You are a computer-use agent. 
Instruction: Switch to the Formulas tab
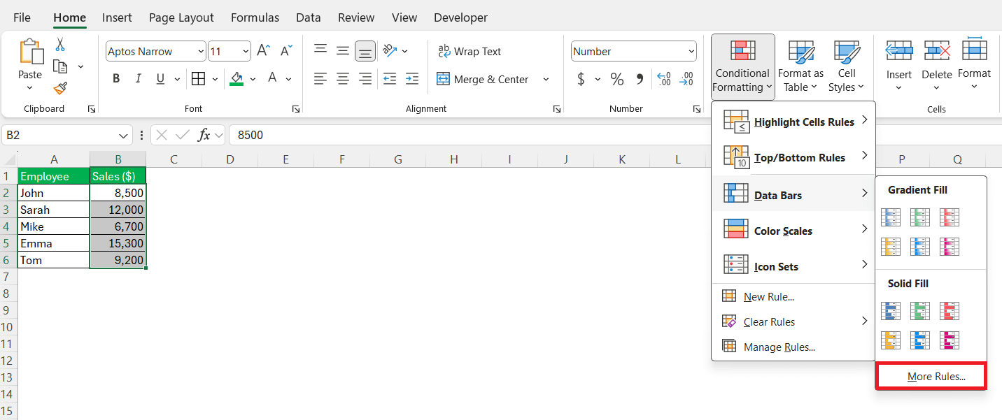[255, 17]
